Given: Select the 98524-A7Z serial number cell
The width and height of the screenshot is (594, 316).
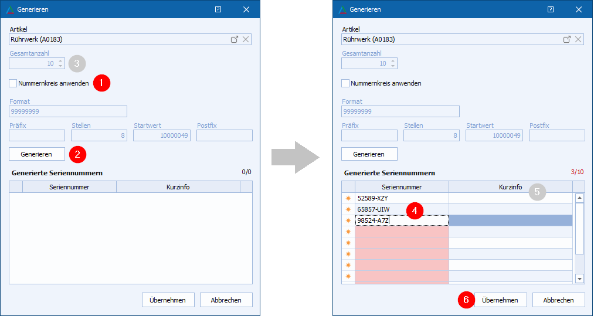Looking at the screenshot, I should (402, 220).
